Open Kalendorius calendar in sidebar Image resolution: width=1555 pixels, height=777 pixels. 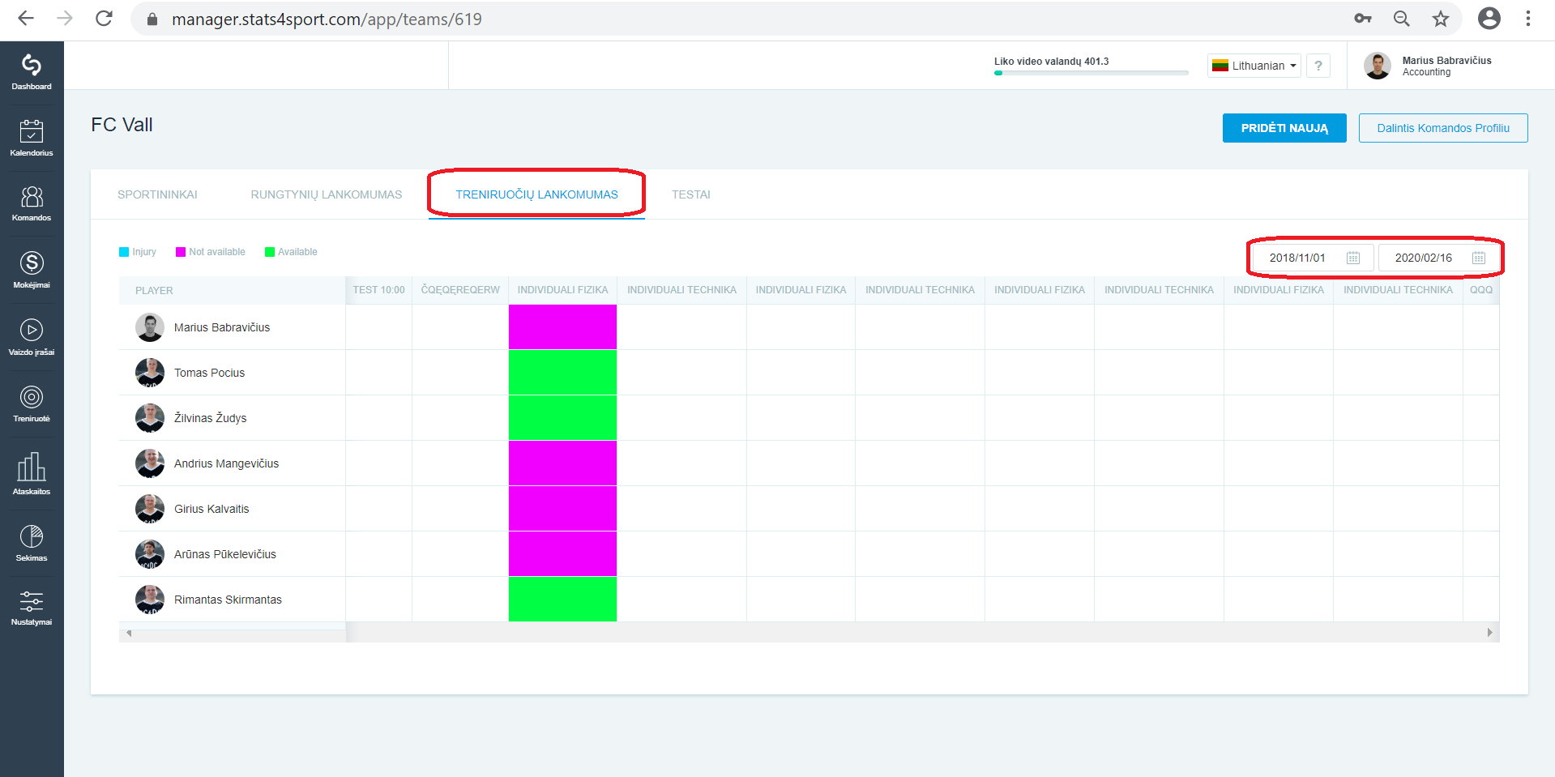(x=32, y=138)
